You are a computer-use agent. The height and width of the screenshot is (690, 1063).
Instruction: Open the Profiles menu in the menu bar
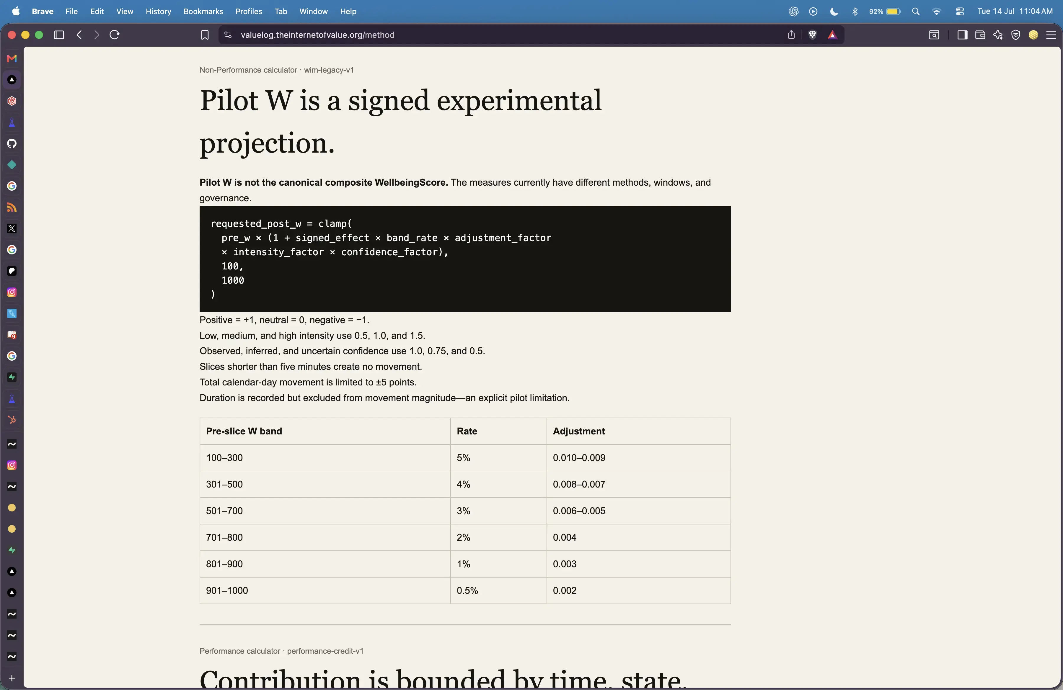tap(249, 12)
